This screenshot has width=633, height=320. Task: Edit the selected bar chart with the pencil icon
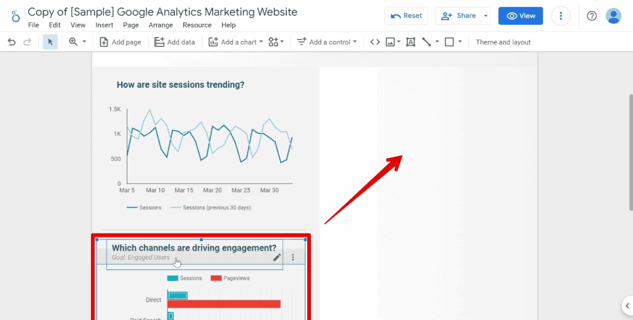point(277,257)
